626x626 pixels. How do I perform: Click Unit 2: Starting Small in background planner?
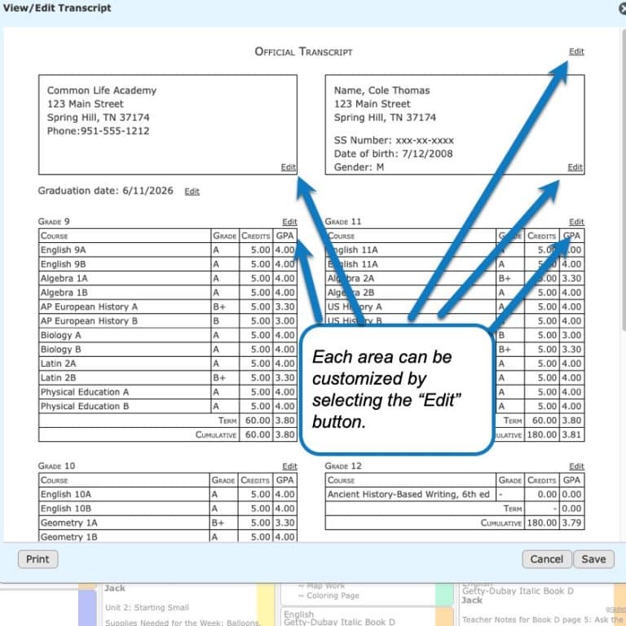(147, 607)
